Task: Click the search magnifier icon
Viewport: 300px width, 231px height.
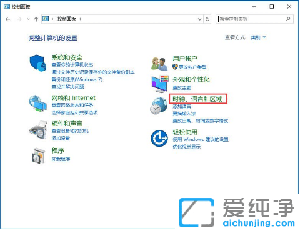Action: pos(288,19)
